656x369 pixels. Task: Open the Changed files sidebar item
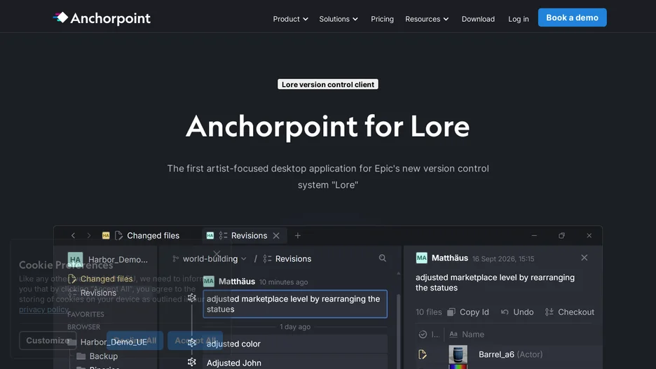pyautogui.click(x=100, y=279)
